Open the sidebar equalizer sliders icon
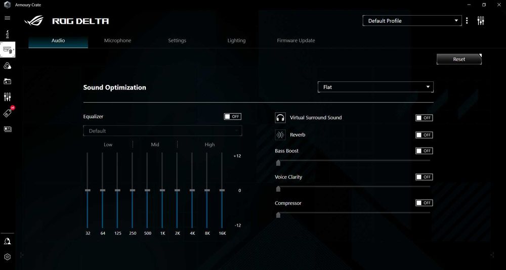 [x=8, y=97]
